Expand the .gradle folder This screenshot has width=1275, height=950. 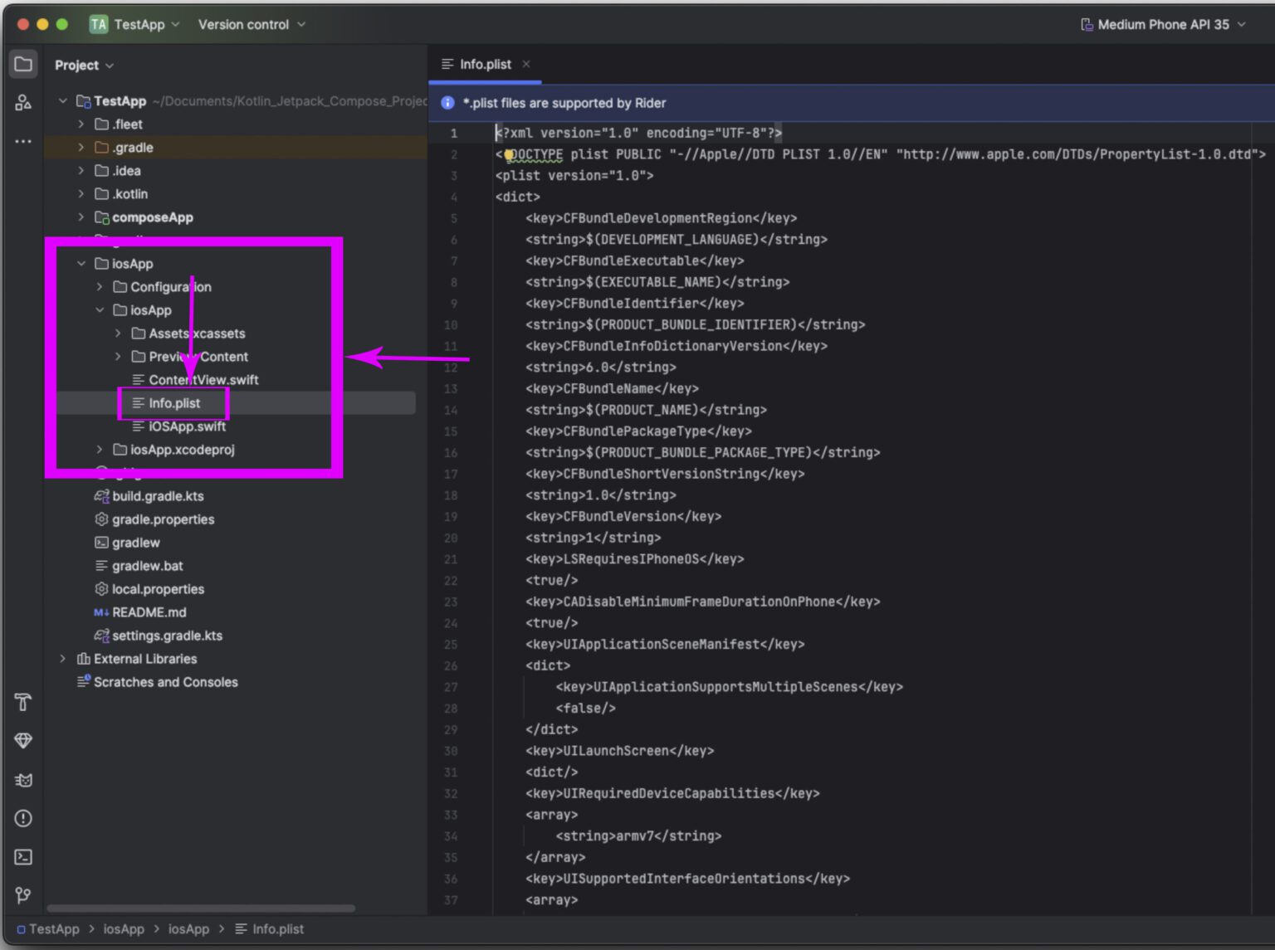pyautogui.click(x=81, y=147)
